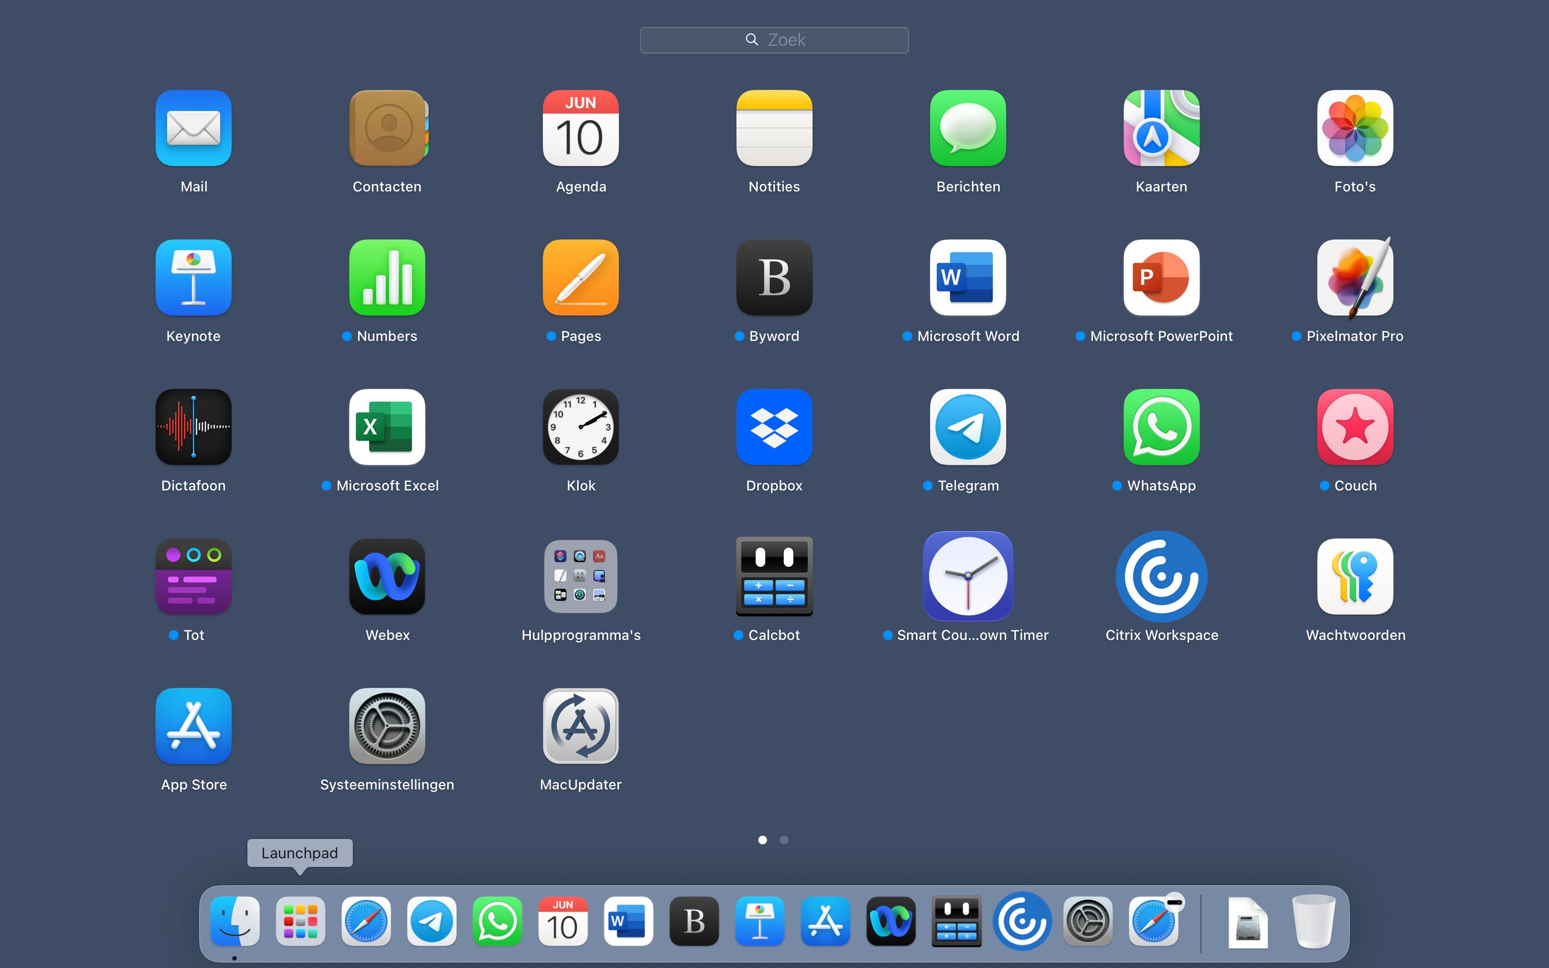Launch Microsoft Word from the Launchpad grid
1549x968 pixels.
pyautogui.click(x=968, y=277)
